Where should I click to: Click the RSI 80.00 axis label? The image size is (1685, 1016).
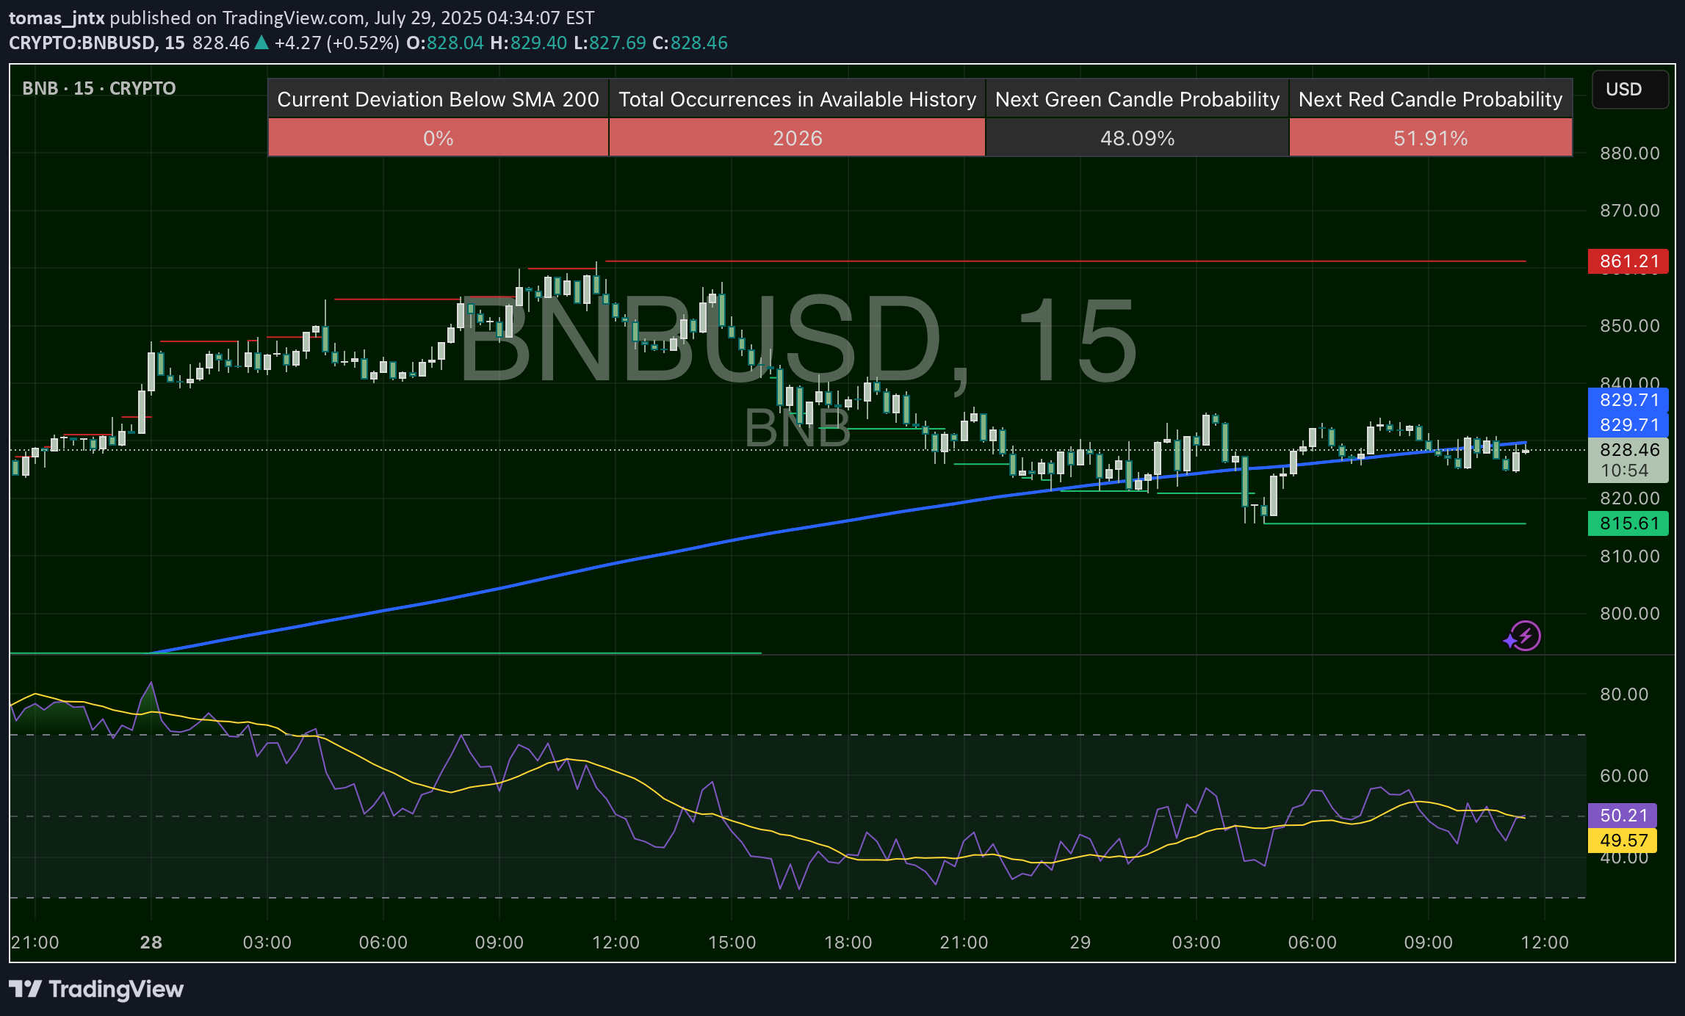click(x=1623, y=694)
